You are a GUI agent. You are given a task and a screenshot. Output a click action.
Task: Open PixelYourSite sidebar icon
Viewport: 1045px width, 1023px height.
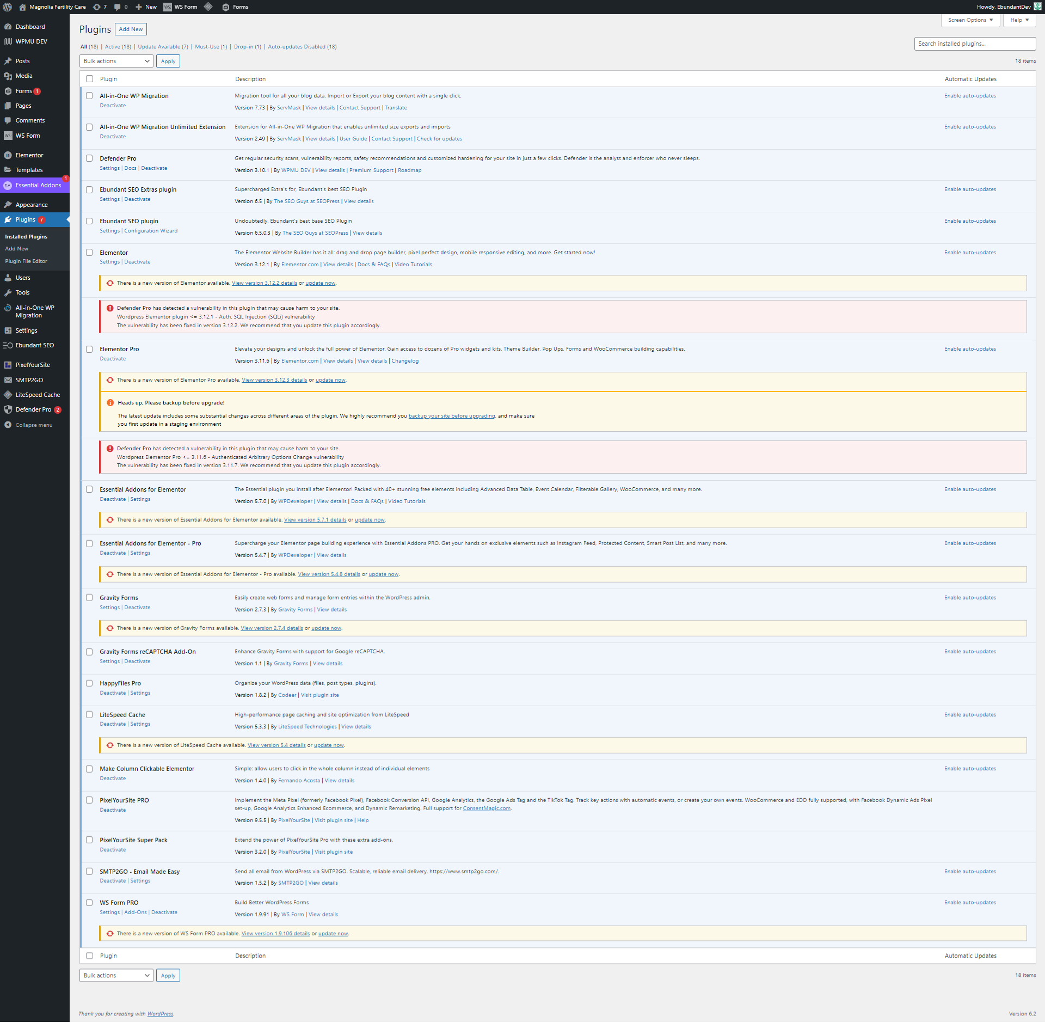tap(8, 365)
